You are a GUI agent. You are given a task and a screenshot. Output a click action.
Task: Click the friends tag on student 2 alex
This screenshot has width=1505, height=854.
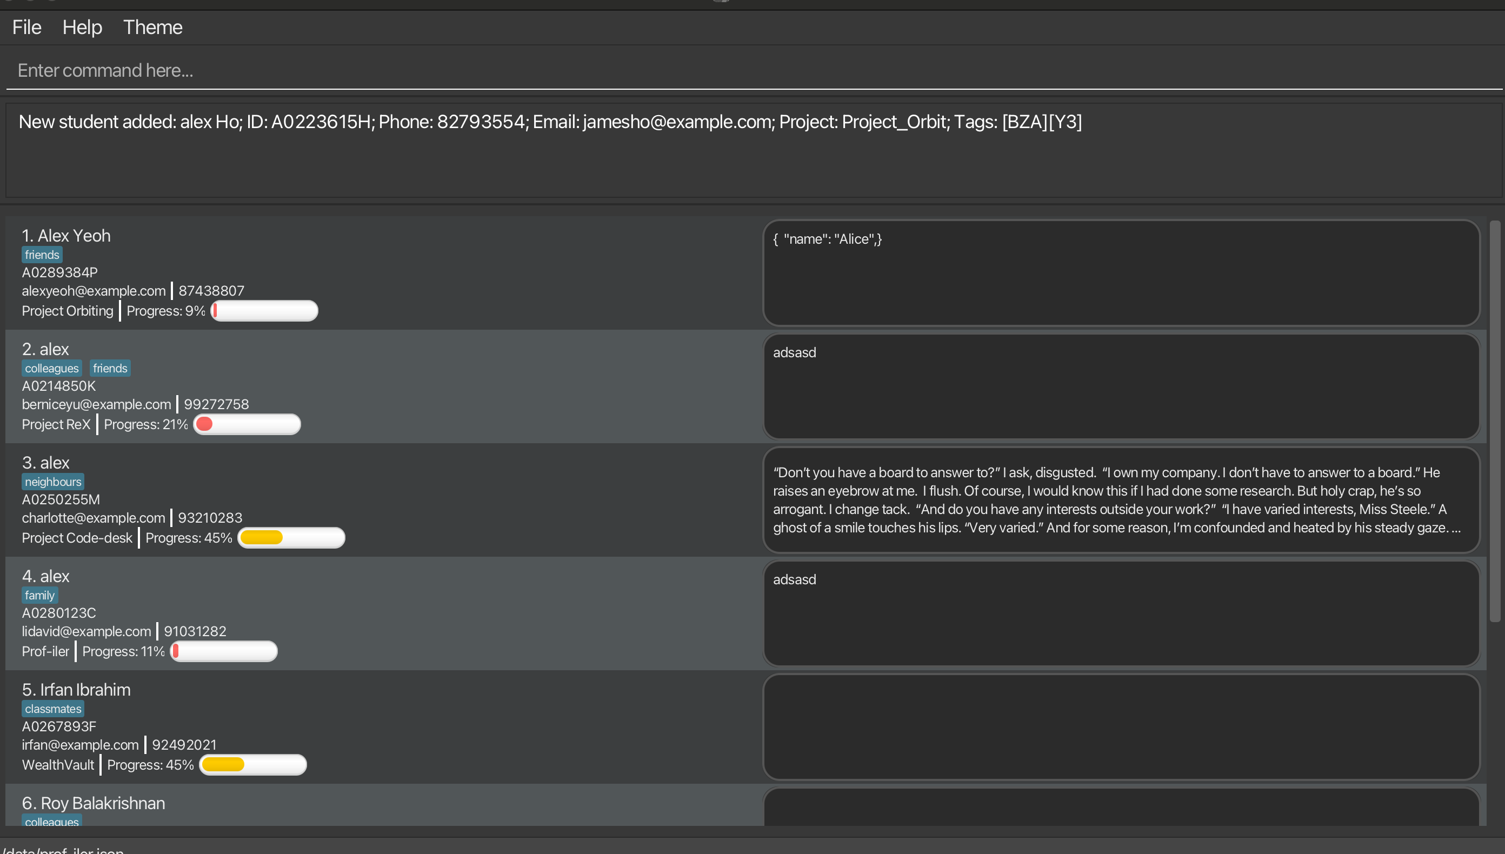(110, 368)
